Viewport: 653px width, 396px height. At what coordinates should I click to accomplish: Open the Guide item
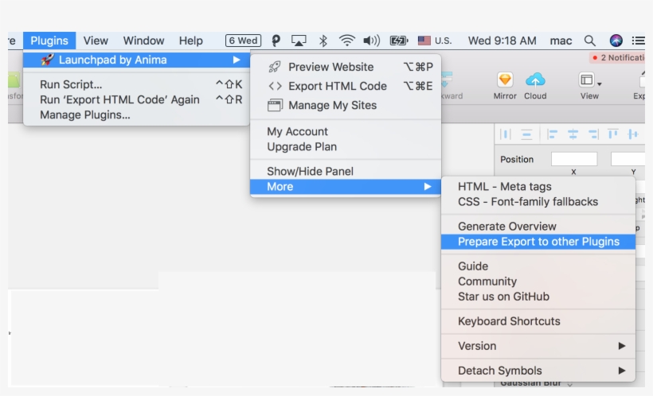pyautogui.click(x=538, y=266)
